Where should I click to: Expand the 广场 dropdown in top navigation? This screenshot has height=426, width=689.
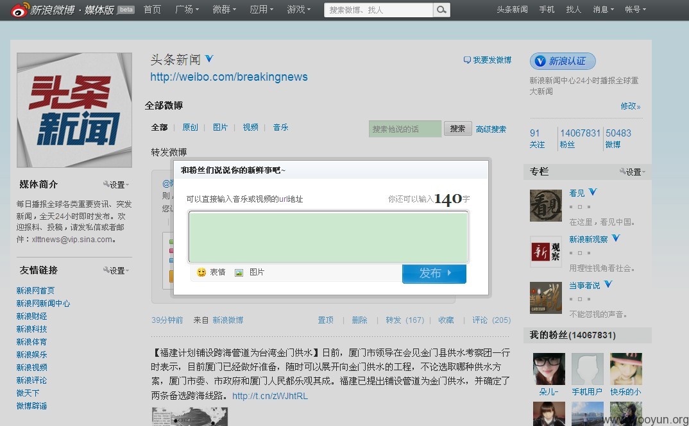(187, 9)
